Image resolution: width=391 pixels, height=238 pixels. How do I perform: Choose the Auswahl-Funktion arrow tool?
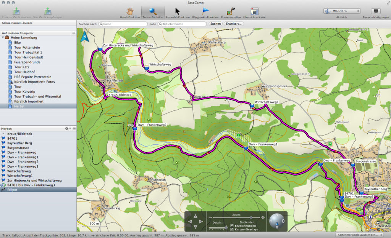pos(177,11)
